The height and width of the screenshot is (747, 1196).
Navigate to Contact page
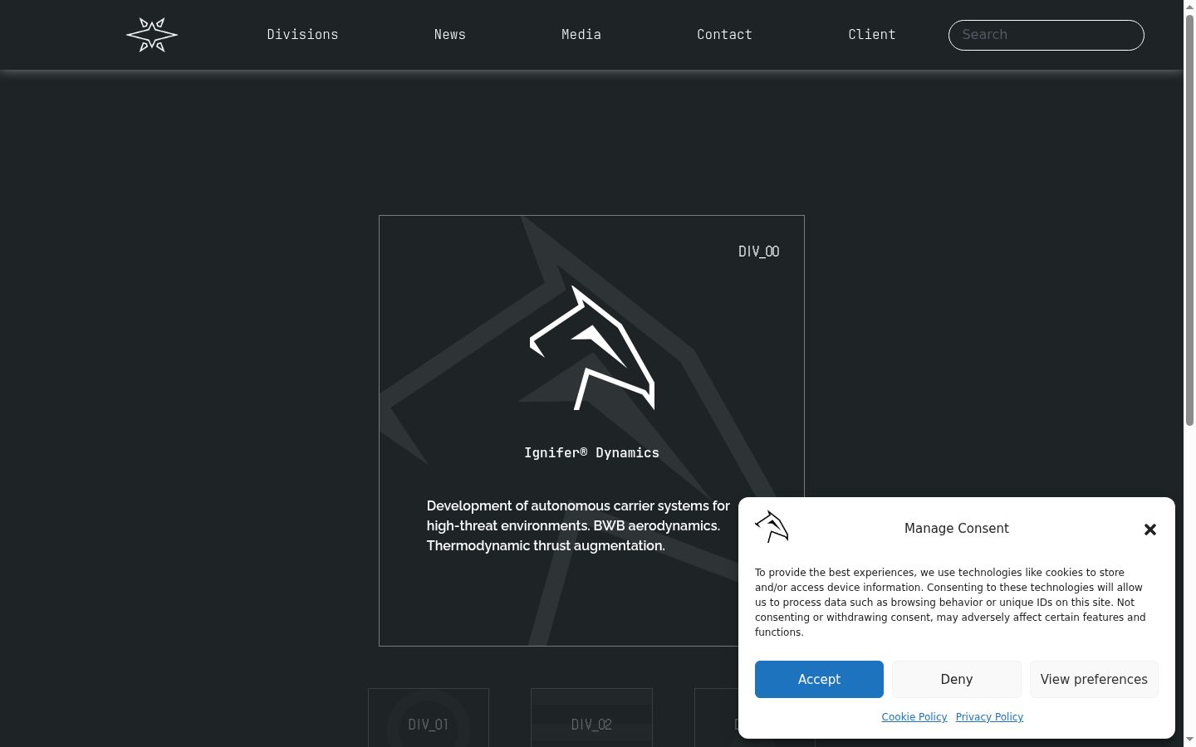pyautogui.click(x=724, y=35)
